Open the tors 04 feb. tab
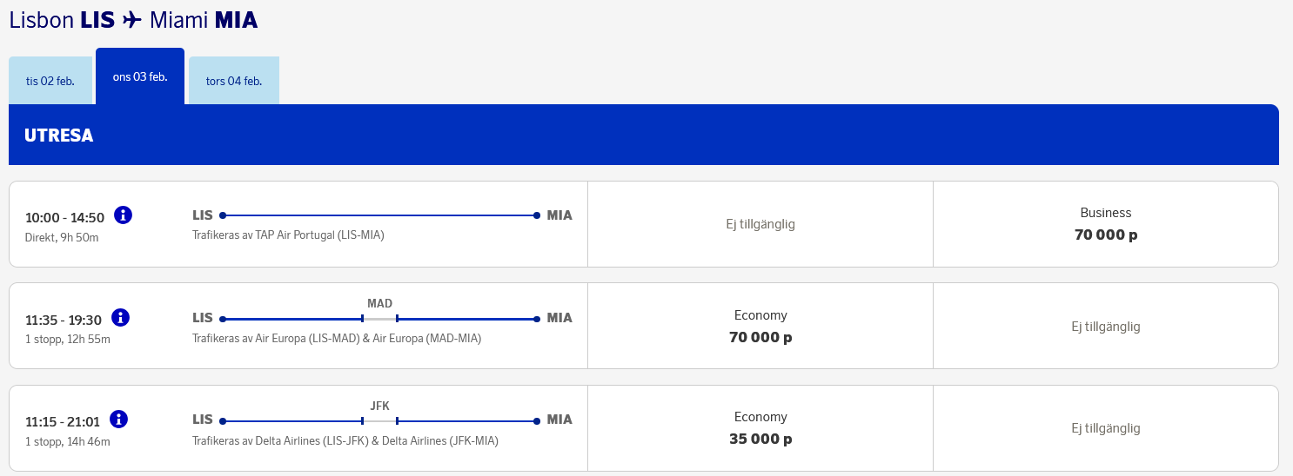This screenshot has height=476, width=1293. tap(234, 81)
